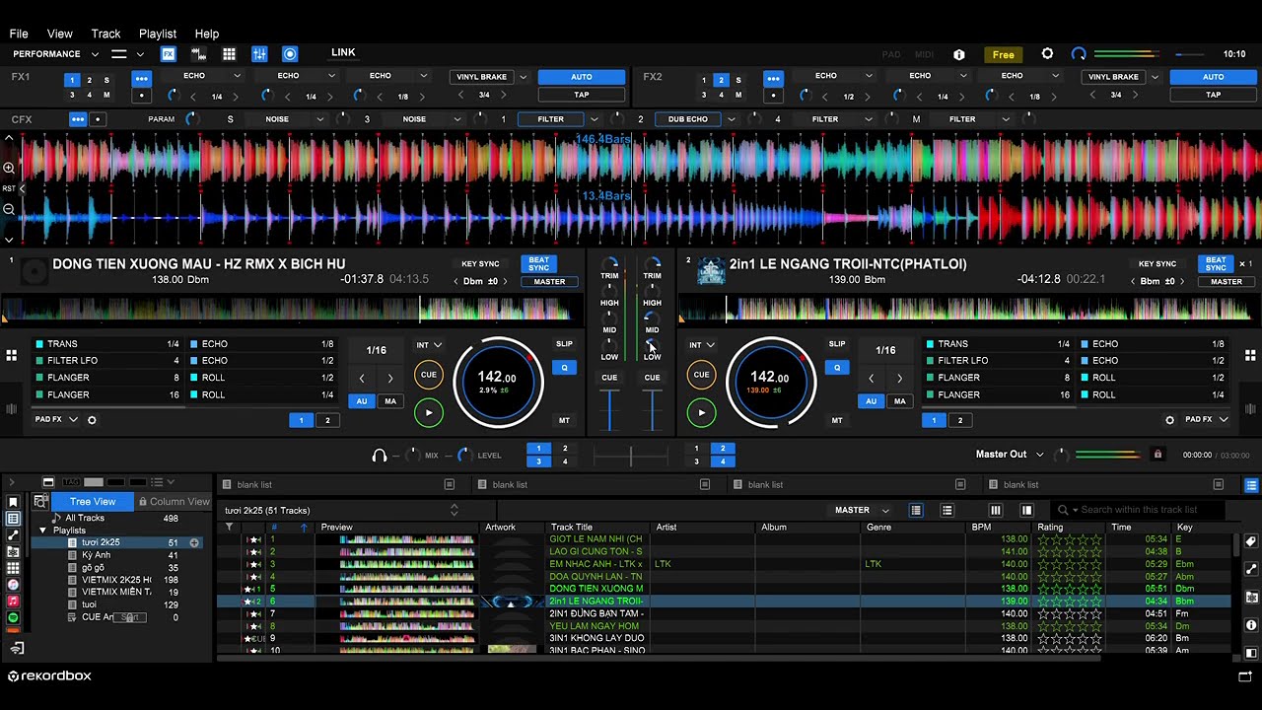Enable KEY SYNC on deck 2
This screenshot has width=1262, height=710.
pos(1157,264)
